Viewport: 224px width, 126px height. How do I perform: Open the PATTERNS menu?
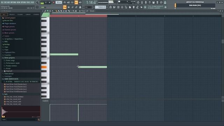tap(13, 2)
